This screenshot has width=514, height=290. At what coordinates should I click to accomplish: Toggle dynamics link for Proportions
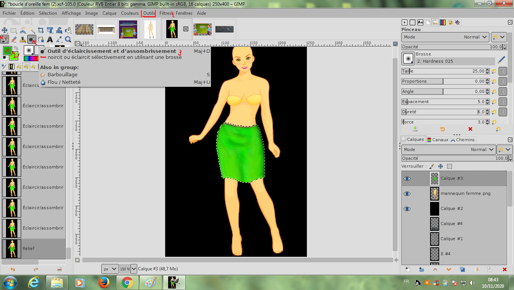(503, 81)
